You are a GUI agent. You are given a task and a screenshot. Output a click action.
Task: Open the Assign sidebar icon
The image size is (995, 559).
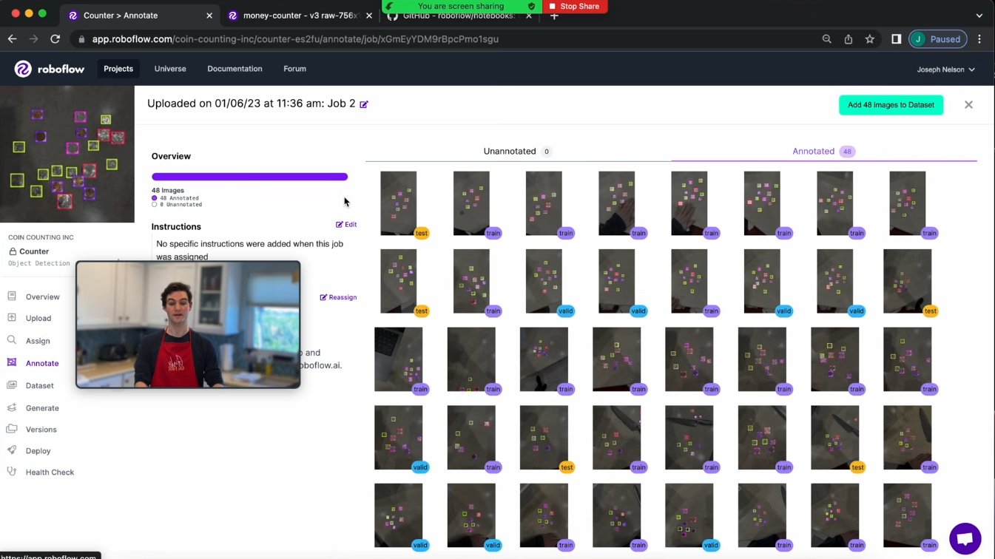pos(12,340)
